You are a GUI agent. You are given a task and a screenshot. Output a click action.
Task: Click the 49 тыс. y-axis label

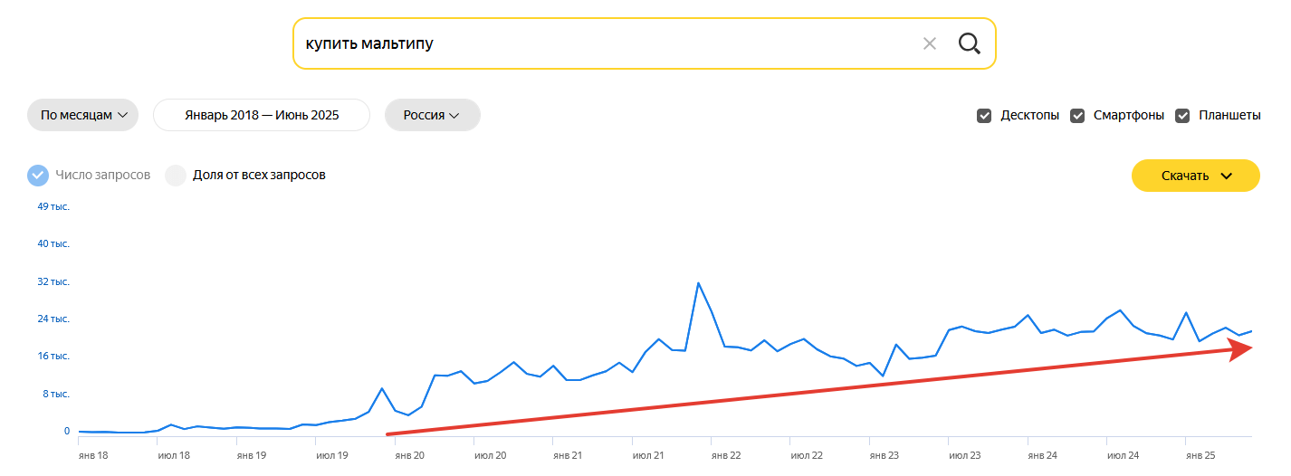[53, 206]
